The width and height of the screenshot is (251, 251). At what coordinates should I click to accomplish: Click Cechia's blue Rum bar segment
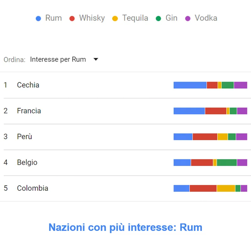(x=190, y=85)
